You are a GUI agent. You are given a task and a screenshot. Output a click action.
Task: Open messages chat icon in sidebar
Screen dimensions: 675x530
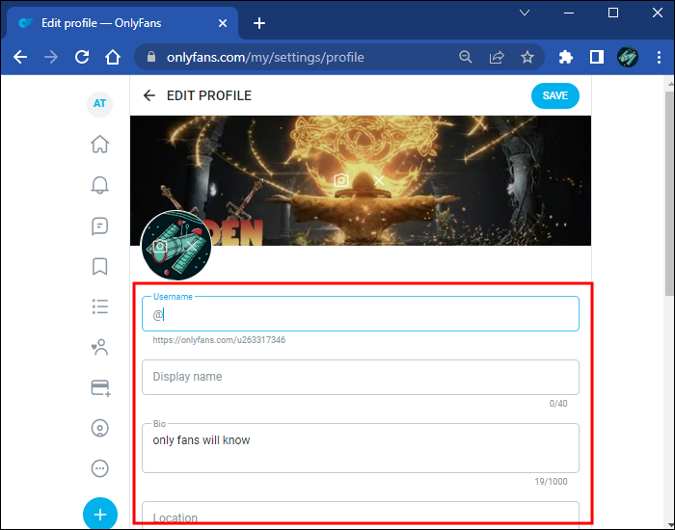100,225
